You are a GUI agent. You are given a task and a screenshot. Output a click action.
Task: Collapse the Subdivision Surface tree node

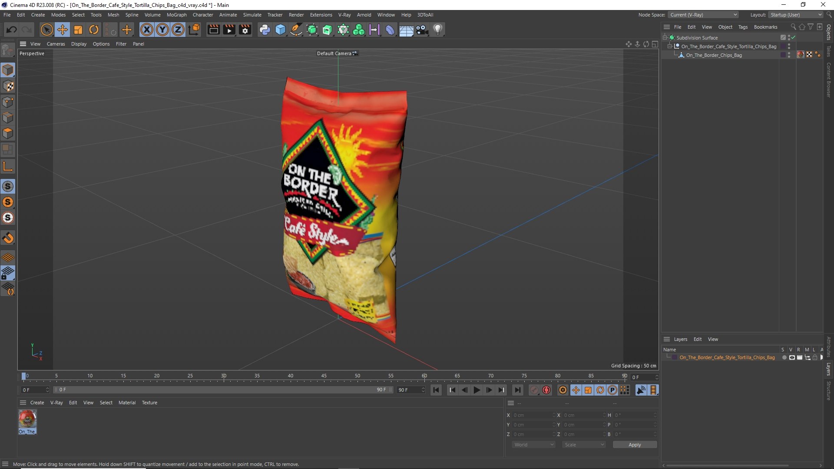point(665,38)
